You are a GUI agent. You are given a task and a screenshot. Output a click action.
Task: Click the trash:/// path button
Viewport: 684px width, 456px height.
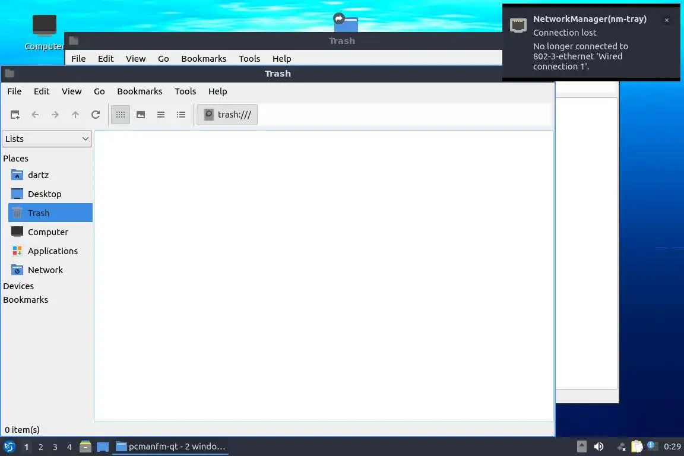point(227,115)
